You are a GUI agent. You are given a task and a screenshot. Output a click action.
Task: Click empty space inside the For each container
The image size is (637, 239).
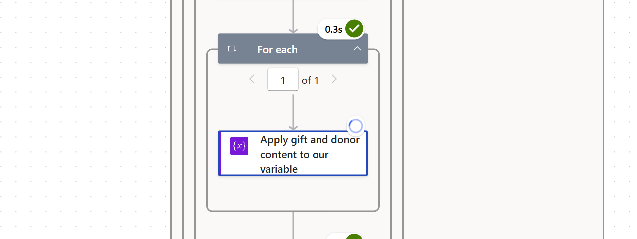293,194
